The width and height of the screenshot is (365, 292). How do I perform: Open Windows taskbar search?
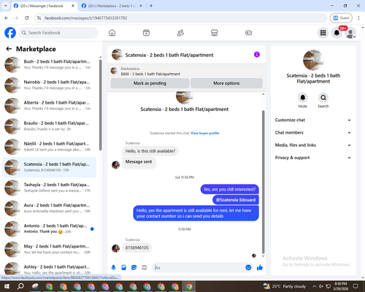(x=20, y=286)
